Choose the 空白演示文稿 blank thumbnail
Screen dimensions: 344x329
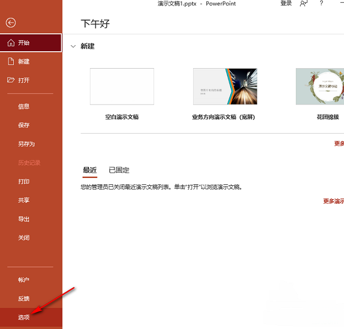click(x=122, y=87)
